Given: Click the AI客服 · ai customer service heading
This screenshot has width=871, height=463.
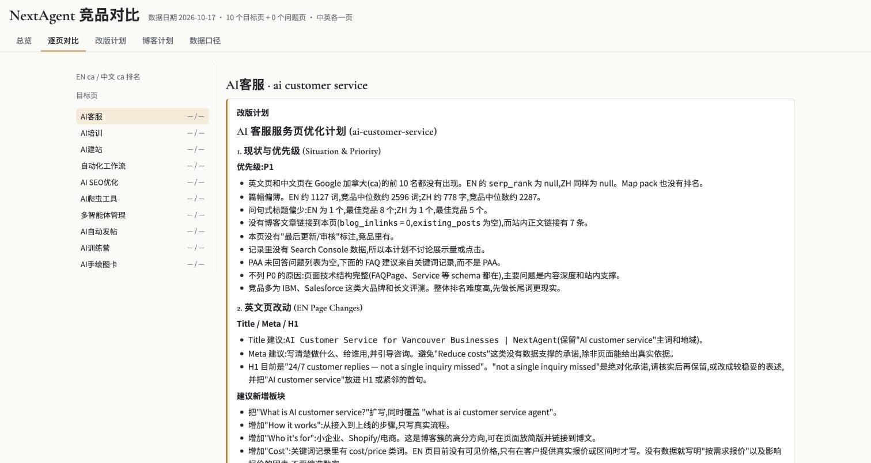Looking at the screenshot, I should 297,85.
